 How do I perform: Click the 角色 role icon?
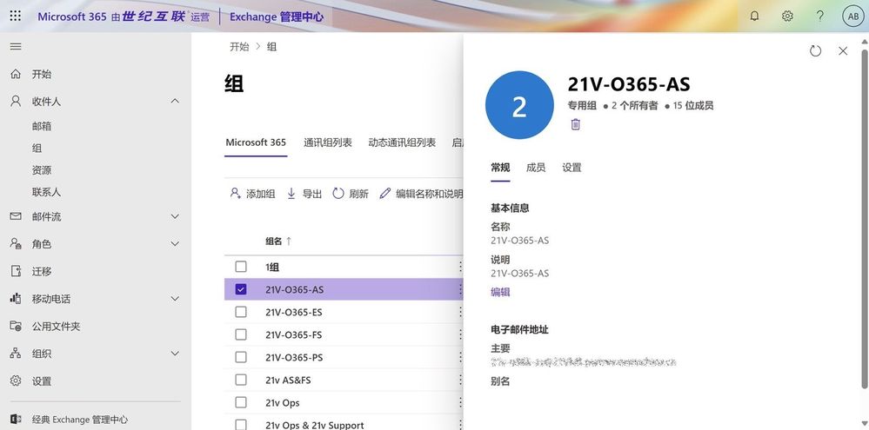(16, 243)
